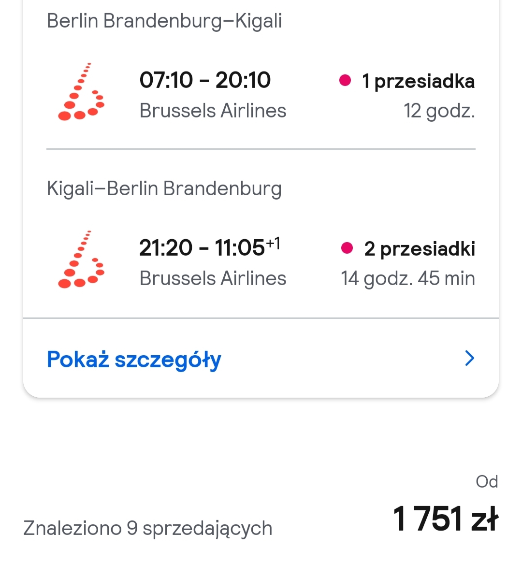Select the 07:10 - 20:10 departure time
This screenshot has height=563, width=522.
click(205, 80)
